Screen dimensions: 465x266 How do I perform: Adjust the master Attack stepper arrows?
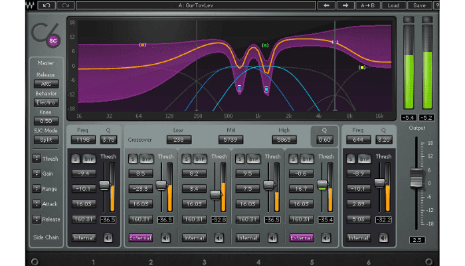(x=37, y=204)
